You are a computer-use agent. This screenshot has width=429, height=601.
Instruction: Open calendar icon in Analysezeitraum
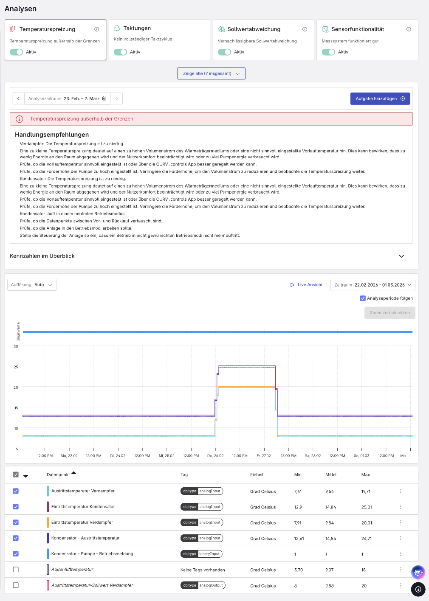tap(104, 98)
